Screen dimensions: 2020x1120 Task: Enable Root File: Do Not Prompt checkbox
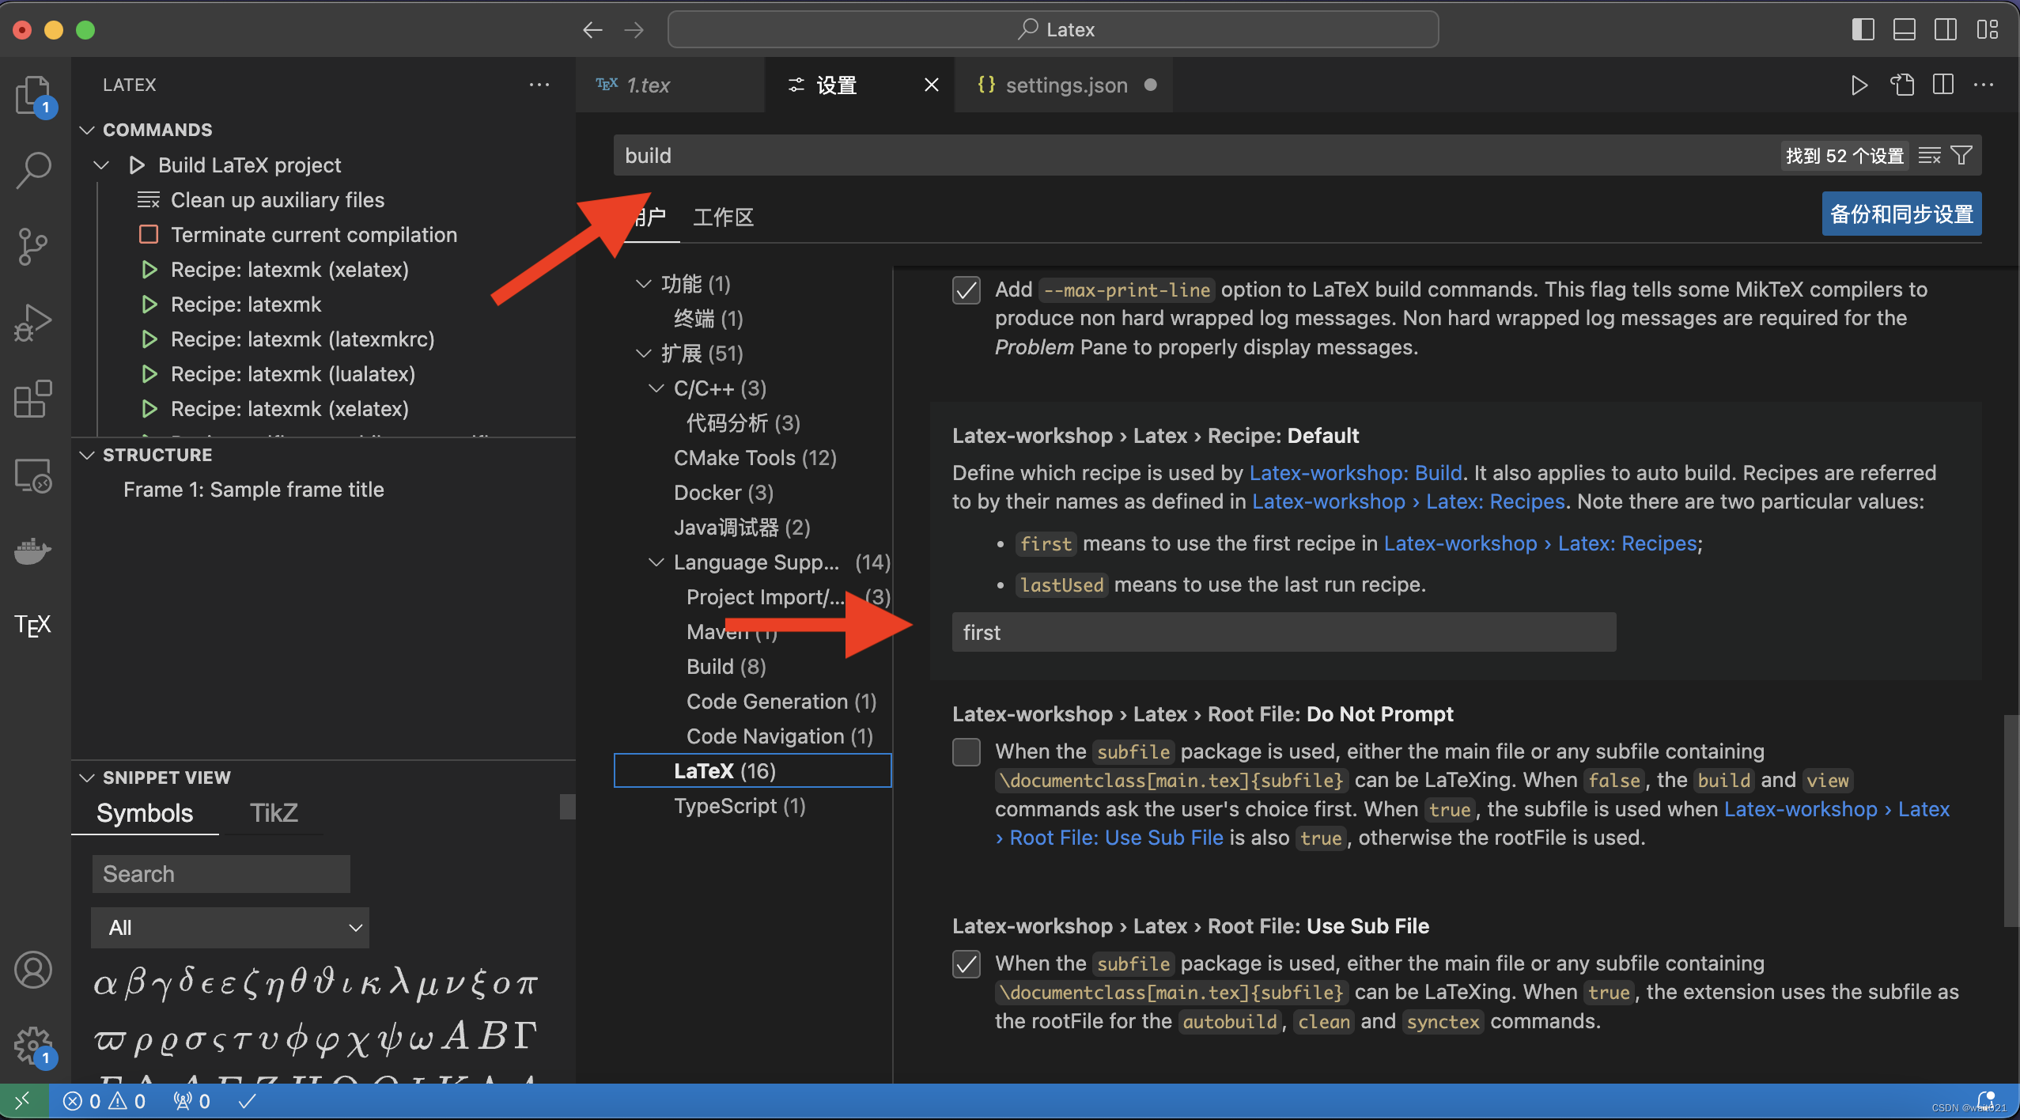(x=966, y=752)
